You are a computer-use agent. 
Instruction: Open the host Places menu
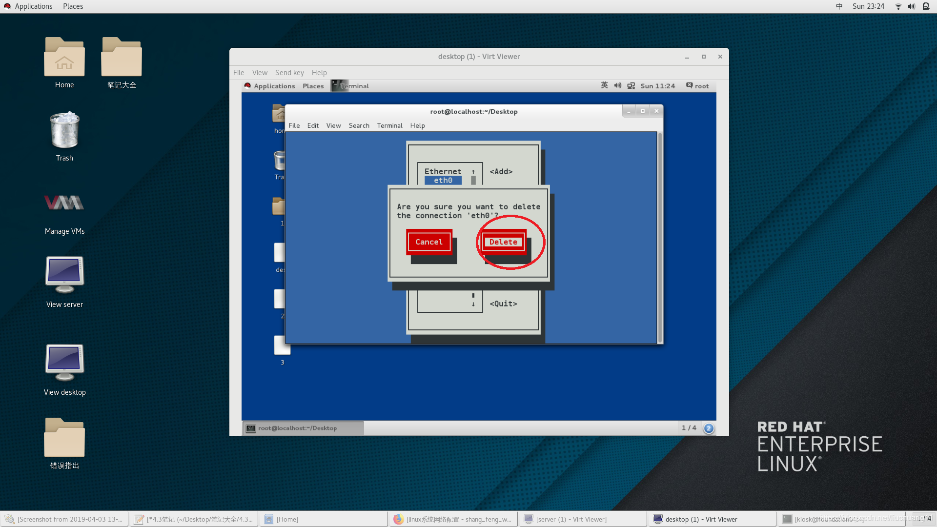tap(73, 6)
